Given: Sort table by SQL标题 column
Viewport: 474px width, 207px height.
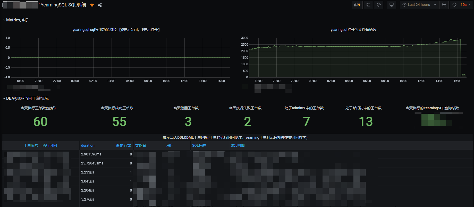Looking at the screenshot, I should coord(199,145).
